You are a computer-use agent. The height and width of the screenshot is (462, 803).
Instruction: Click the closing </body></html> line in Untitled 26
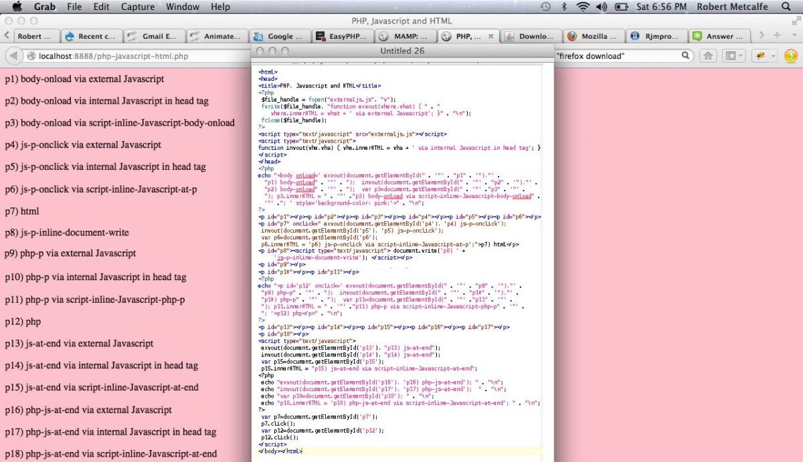point(280,451)
